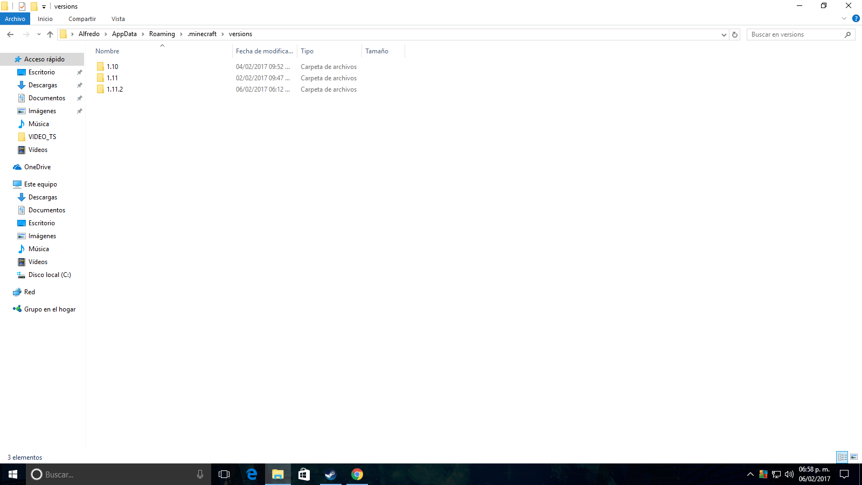
Task: Open the Compartir ribbon tab
Action: click(x=82, y=19)
